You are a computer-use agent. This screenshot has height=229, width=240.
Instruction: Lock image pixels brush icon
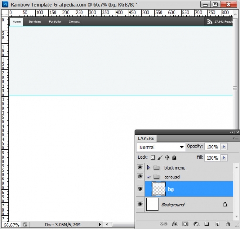[160, 157]
